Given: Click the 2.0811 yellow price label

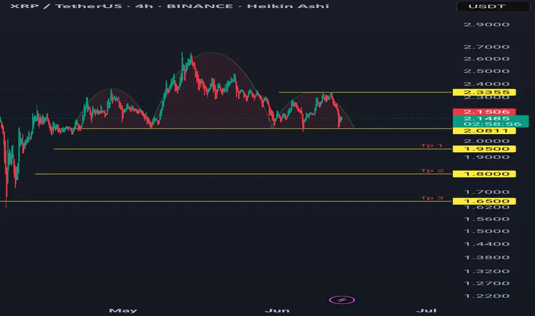Looking at the screenshot, I should click(484, 131).
